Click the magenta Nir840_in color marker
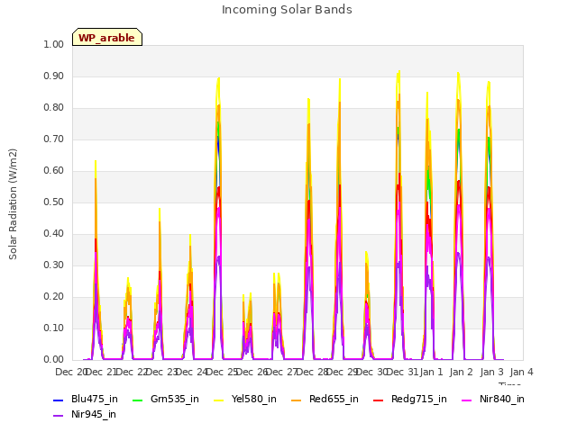This screenshot has height=432, width=577. [x=467, y=400]
